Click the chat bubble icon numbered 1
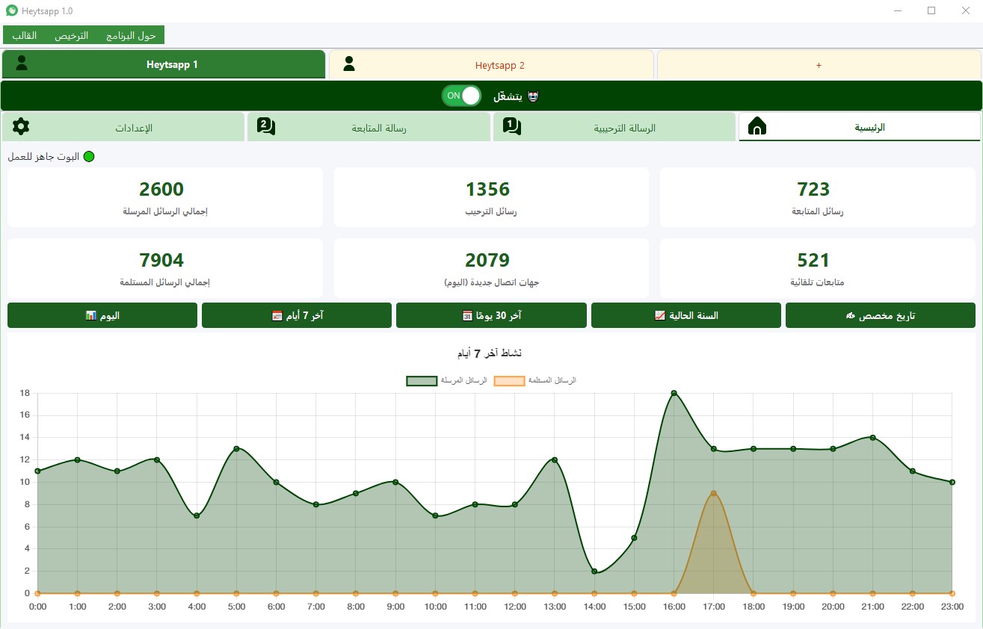 [x=512, y=126]
